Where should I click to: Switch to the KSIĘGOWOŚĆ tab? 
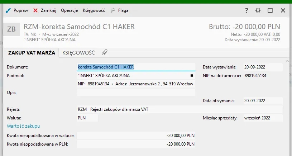[78, 53]
